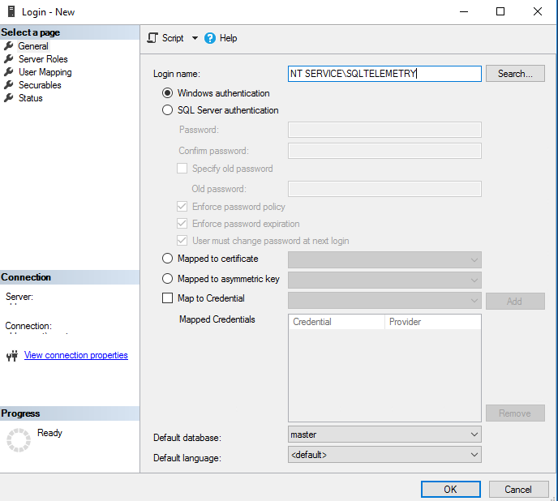Select Mapped to asymmetric key option
The height and width of the screenshot is (501, 558).
coord(167,279)
